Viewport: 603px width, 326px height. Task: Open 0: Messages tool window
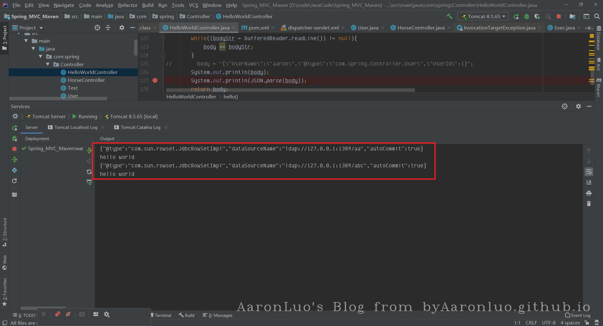click(x=218, y=315)
